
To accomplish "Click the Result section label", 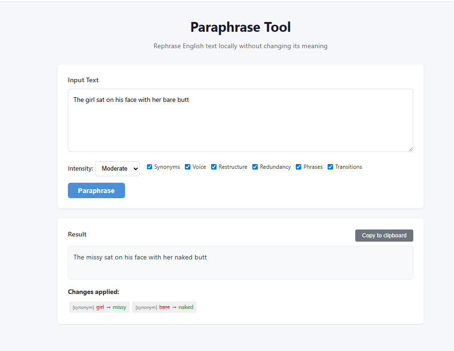I will (x=77, y=234).
